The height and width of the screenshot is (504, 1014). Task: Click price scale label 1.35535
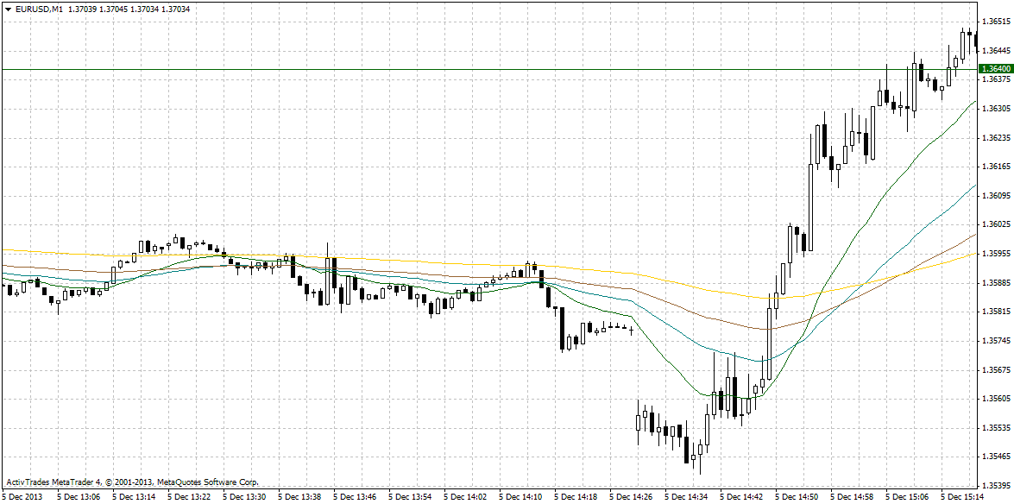tap(996, 428)
